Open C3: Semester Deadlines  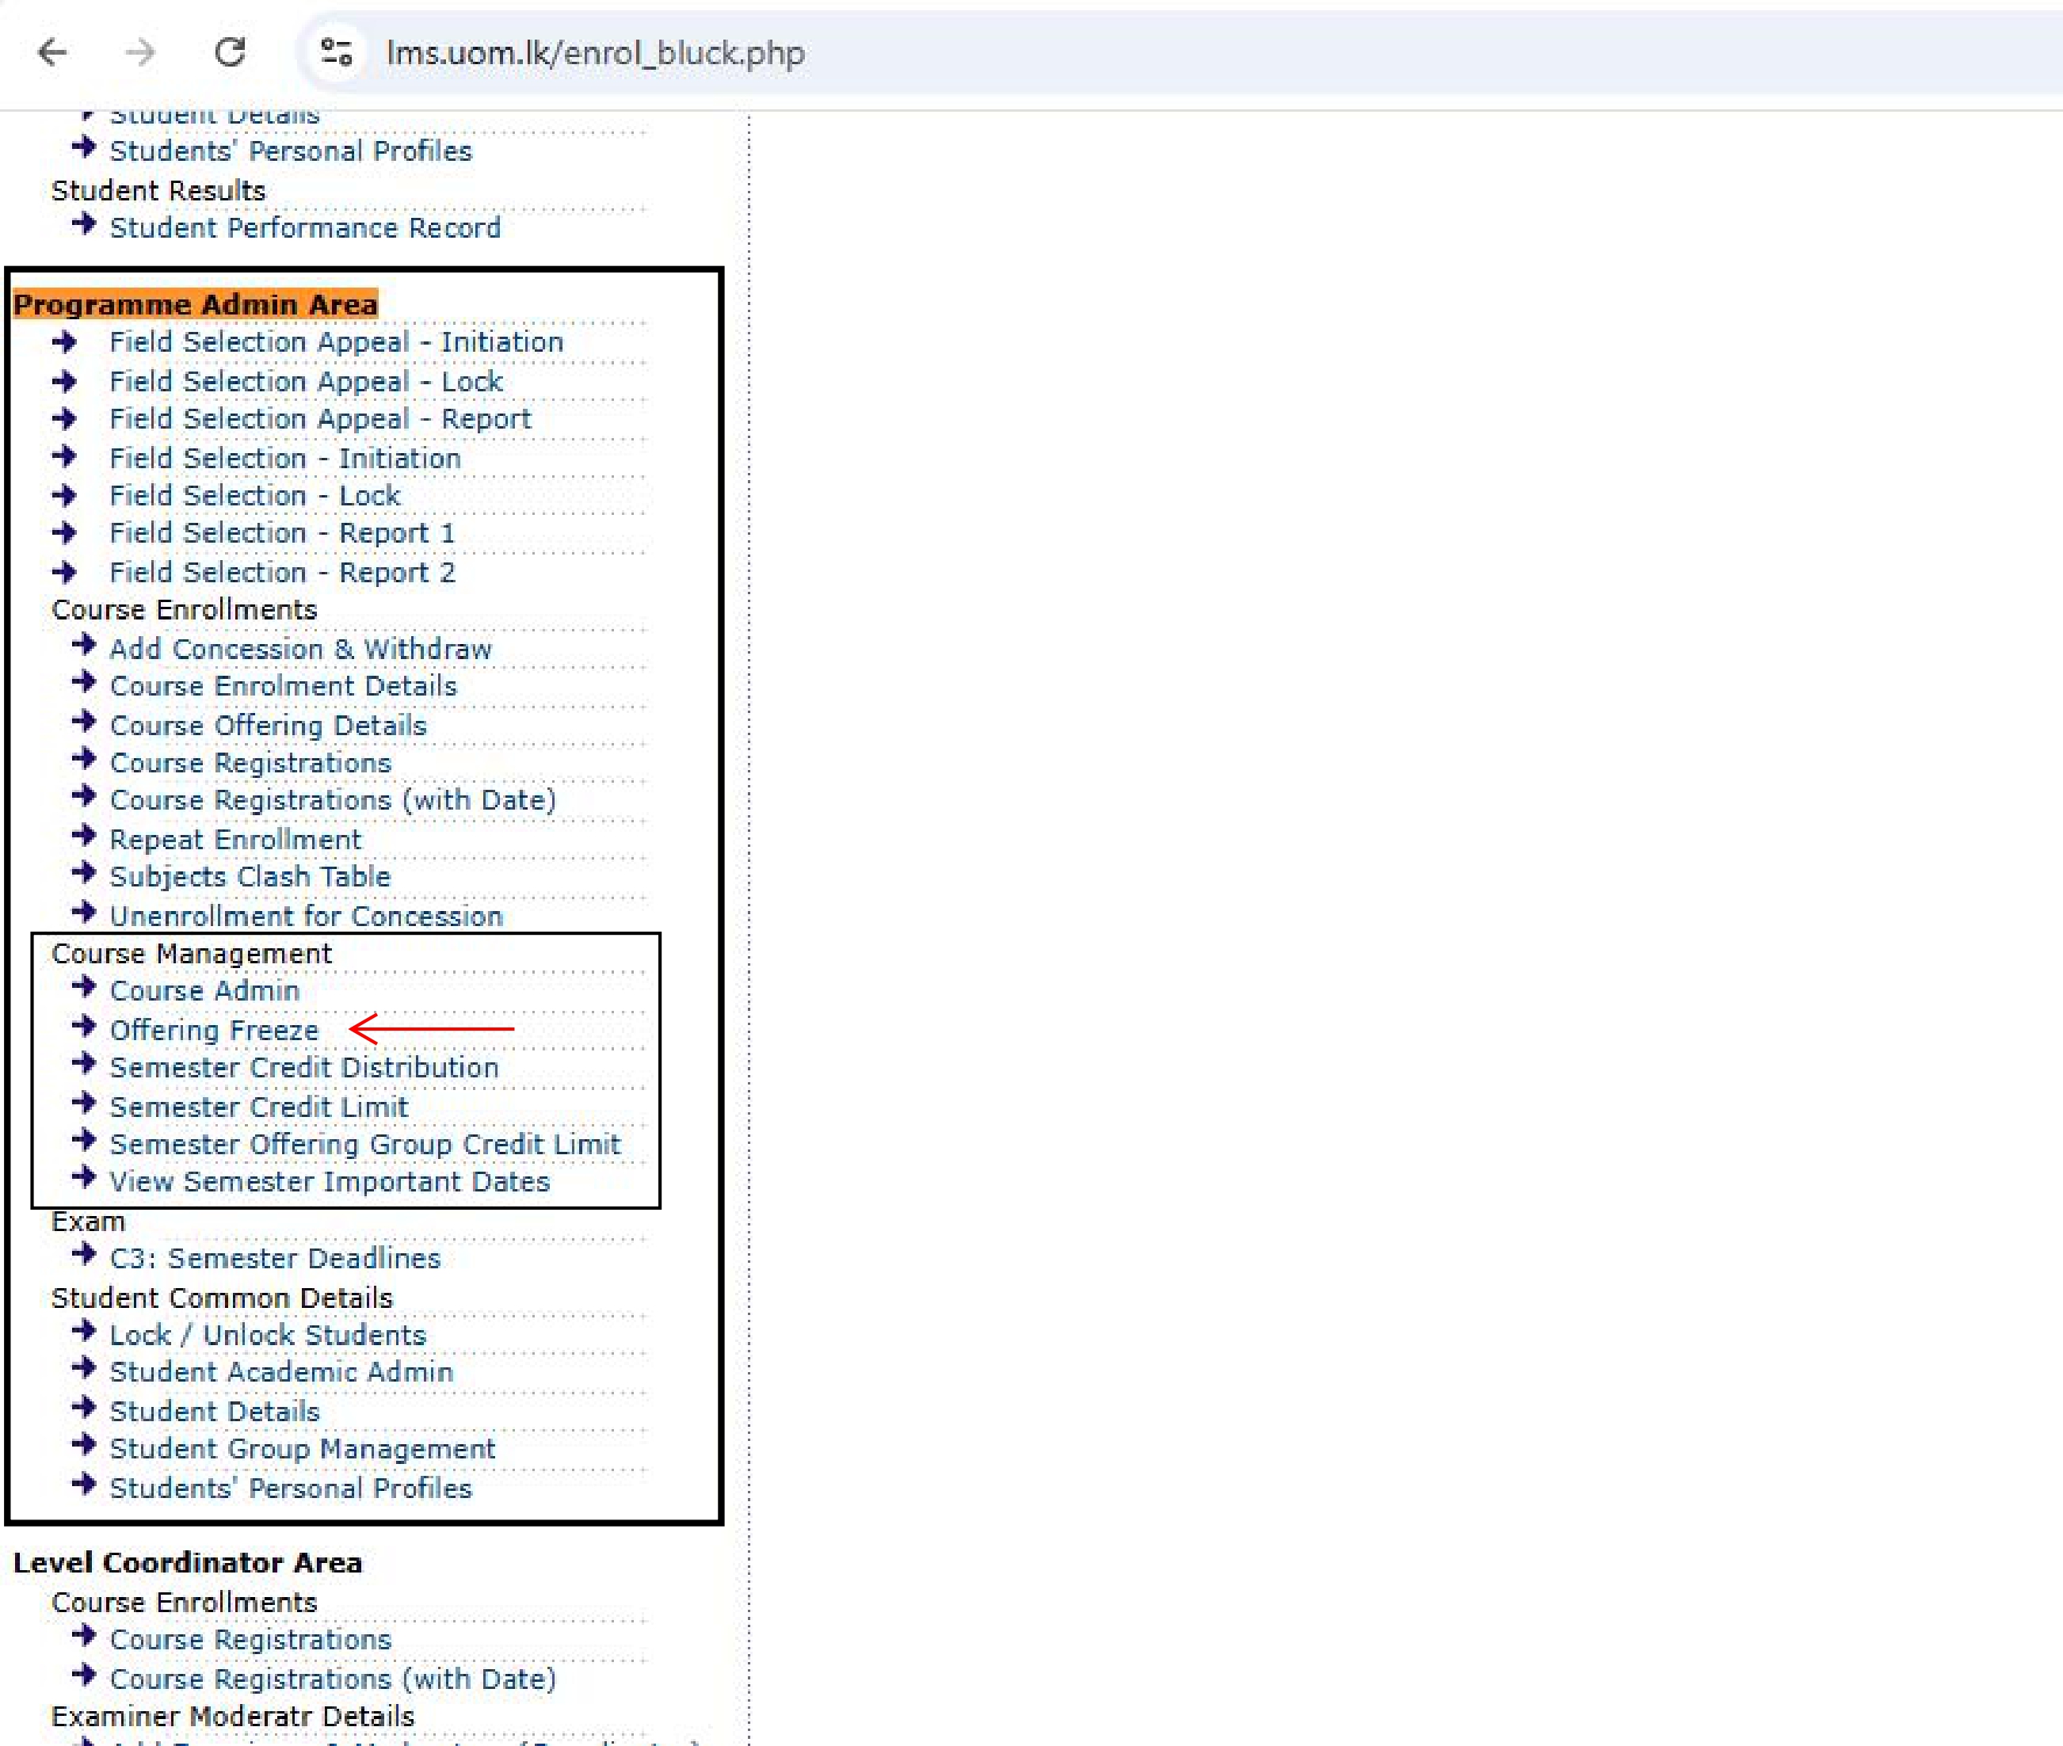pyautogui.click(x=275, y=1258)
